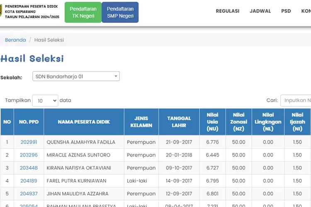Click birth date 09-10-2017
This screenshot has height=207, width=311.
coord(179,168)
